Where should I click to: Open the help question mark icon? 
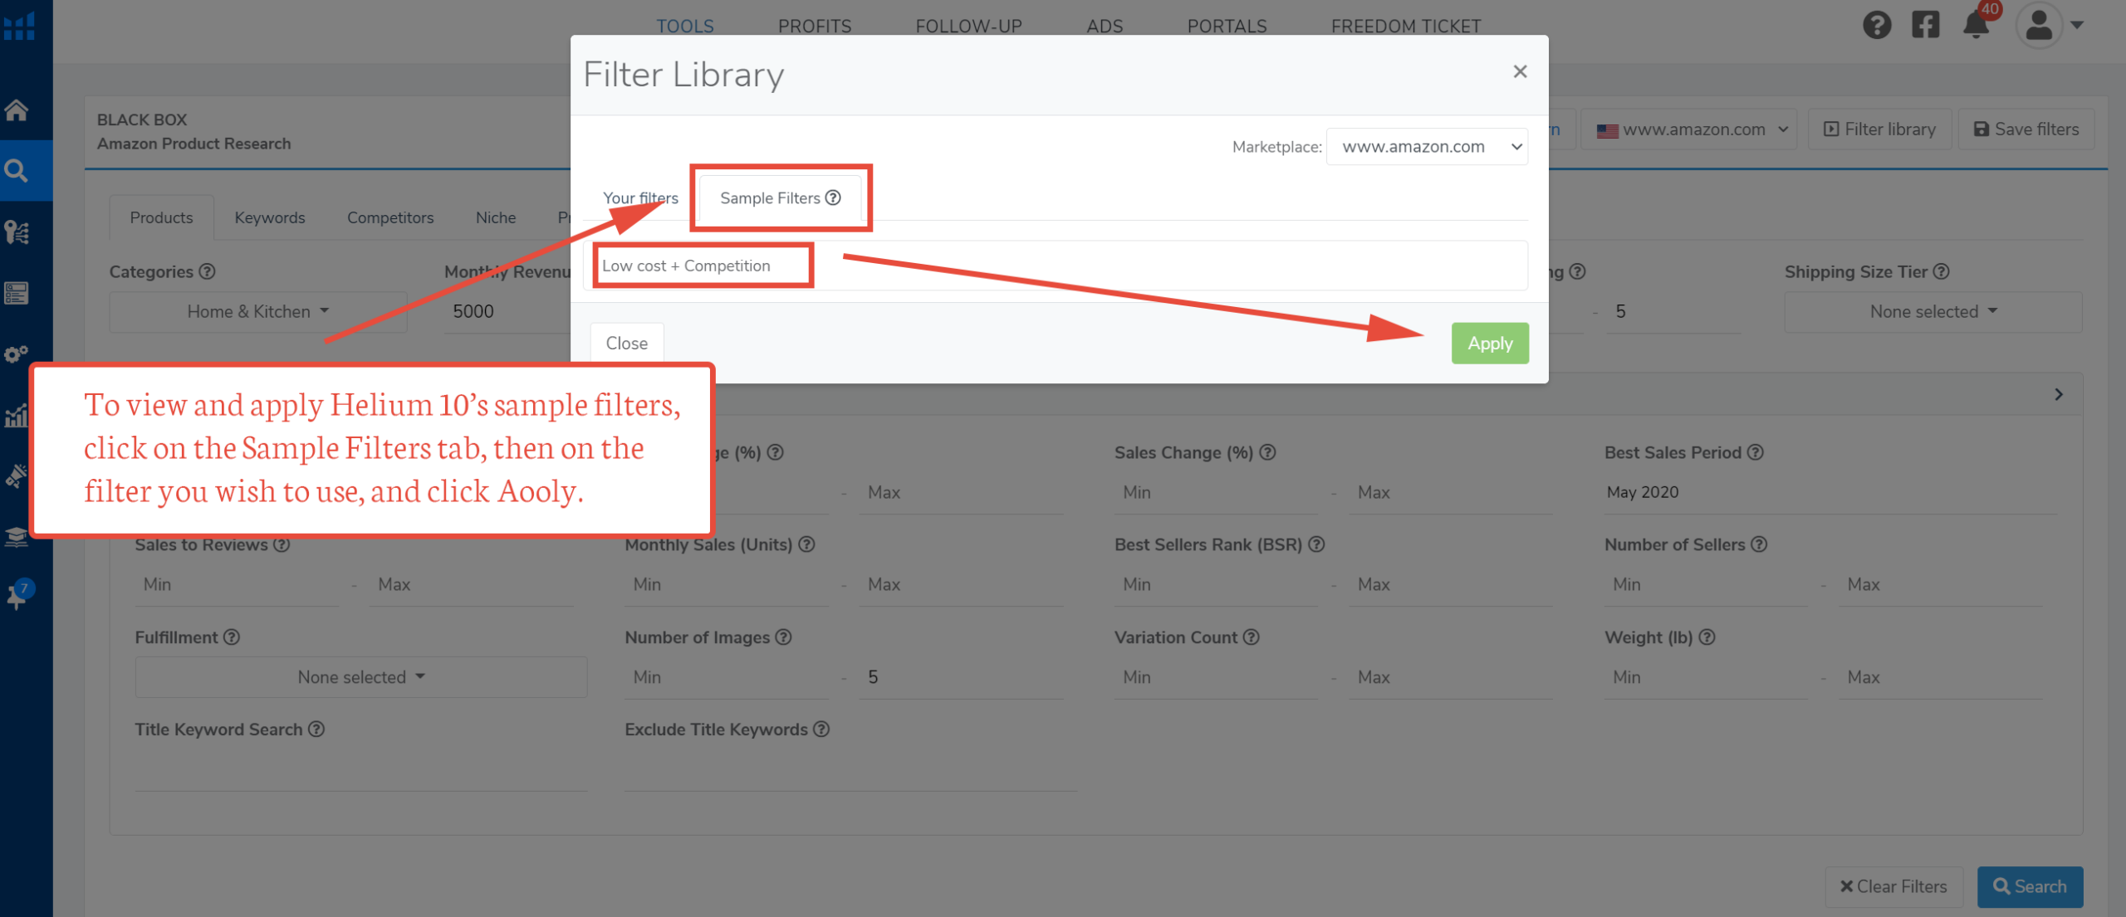(x=1876, y=25)
